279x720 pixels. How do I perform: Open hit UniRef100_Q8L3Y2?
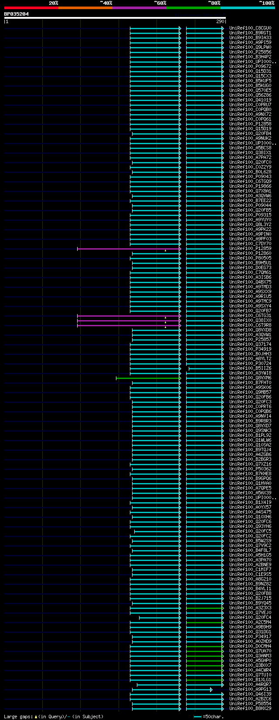pyautogui.click(x=250, y=225)
